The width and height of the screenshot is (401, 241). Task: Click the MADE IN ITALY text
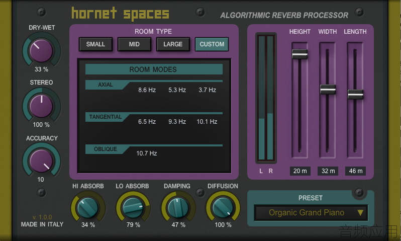point(42,224)
